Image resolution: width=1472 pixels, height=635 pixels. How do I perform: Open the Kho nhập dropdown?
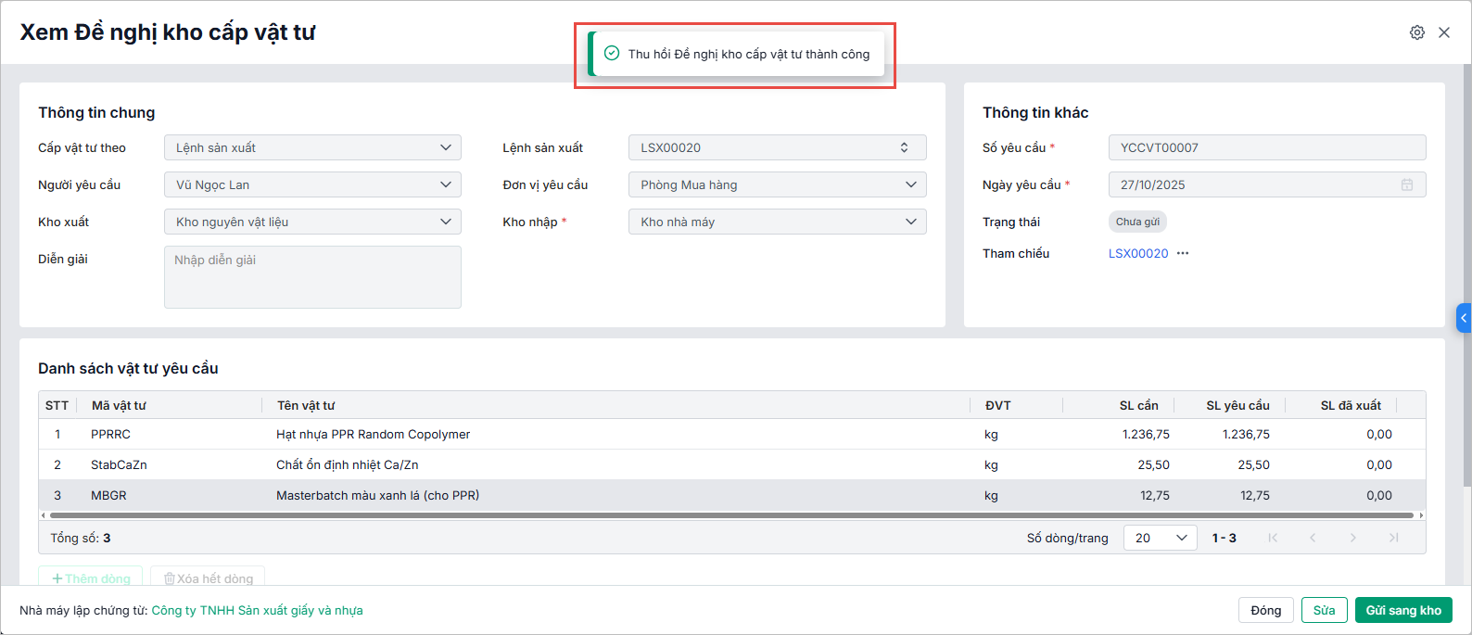[777, 222]
